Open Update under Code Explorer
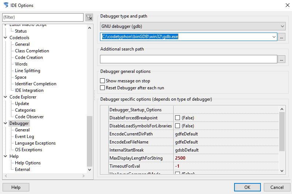The width and height of the screenshot is (292, 194). [x=22, y=104]
